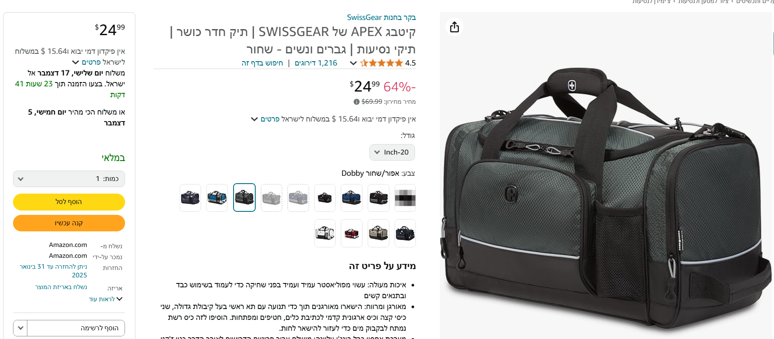774x339 pixels.
Task: Select the red duffel bag color variant
Action: coord(352,234)
